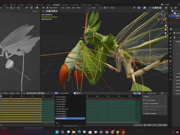Choose the Armature|Fly action

[70, 106]
